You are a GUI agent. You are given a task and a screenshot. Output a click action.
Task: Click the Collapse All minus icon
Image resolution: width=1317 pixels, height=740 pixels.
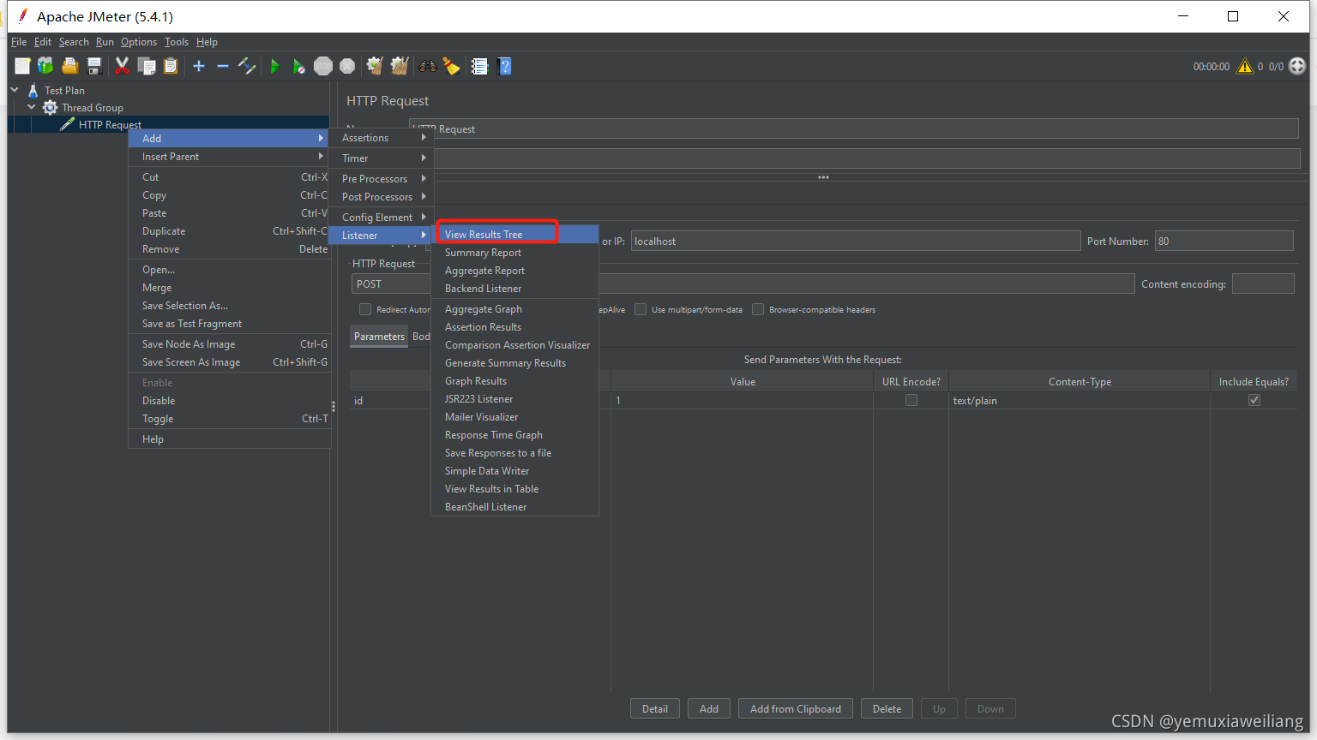pyautogui.click(x=223, y=66)
